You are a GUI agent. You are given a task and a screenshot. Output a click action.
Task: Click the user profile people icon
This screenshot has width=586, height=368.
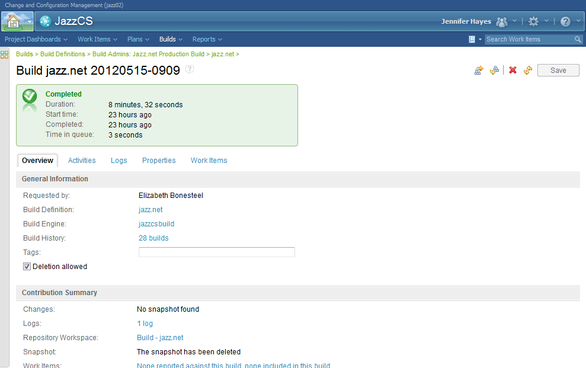(502, 22)
